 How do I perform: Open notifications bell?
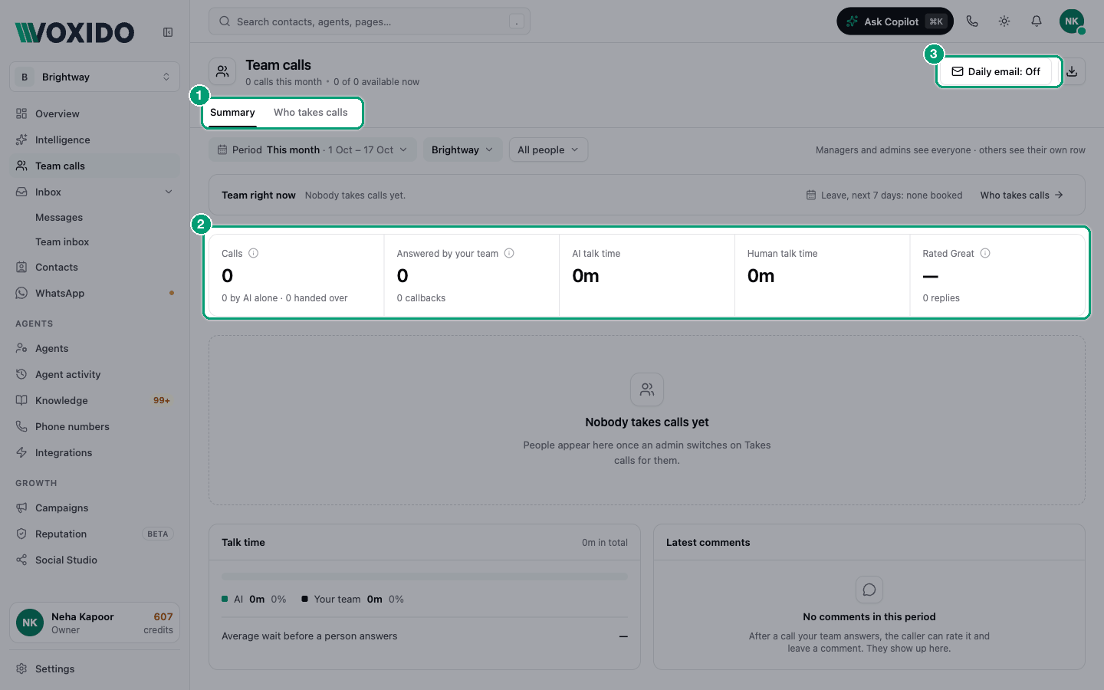click(1037, 21)
